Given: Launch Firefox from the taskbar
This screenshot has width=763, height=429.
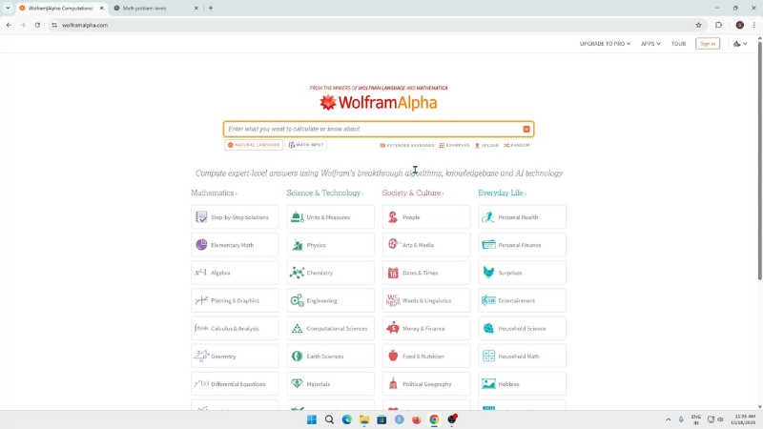Looking at the screenshot, I should pos(417,419).
